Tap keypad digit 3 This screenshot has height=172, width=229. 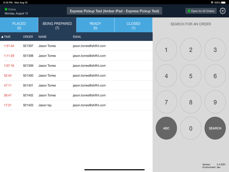(x=215, y=49)
